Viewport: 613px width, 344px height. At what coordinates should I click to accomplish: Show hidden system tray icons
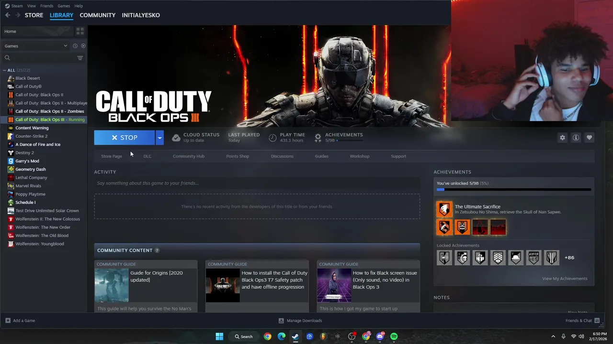pyautogui.click(x=553, y=336)
